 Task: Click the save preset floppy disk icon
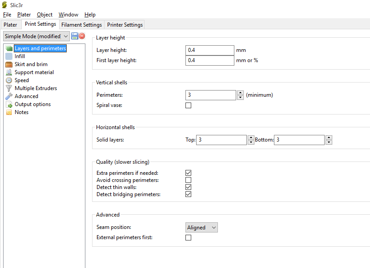click(x=75, y=36)
